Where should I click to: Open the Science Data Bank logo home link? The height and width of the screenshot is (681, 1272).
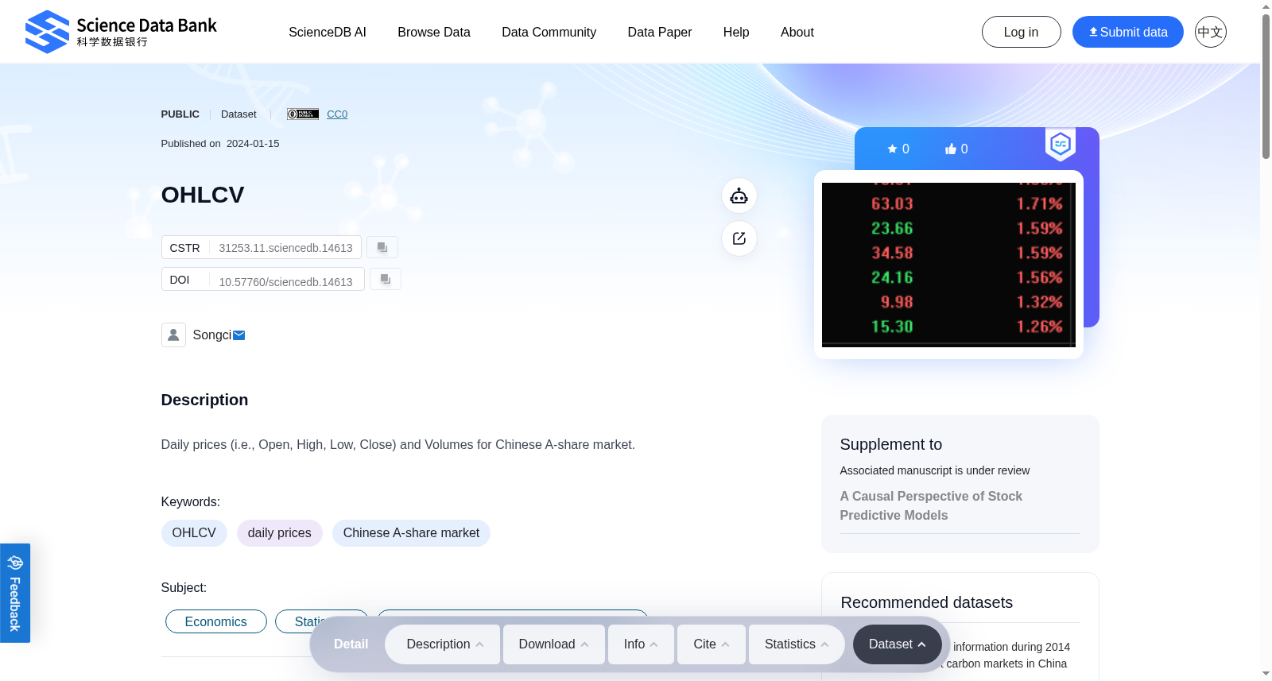[121, 32]
